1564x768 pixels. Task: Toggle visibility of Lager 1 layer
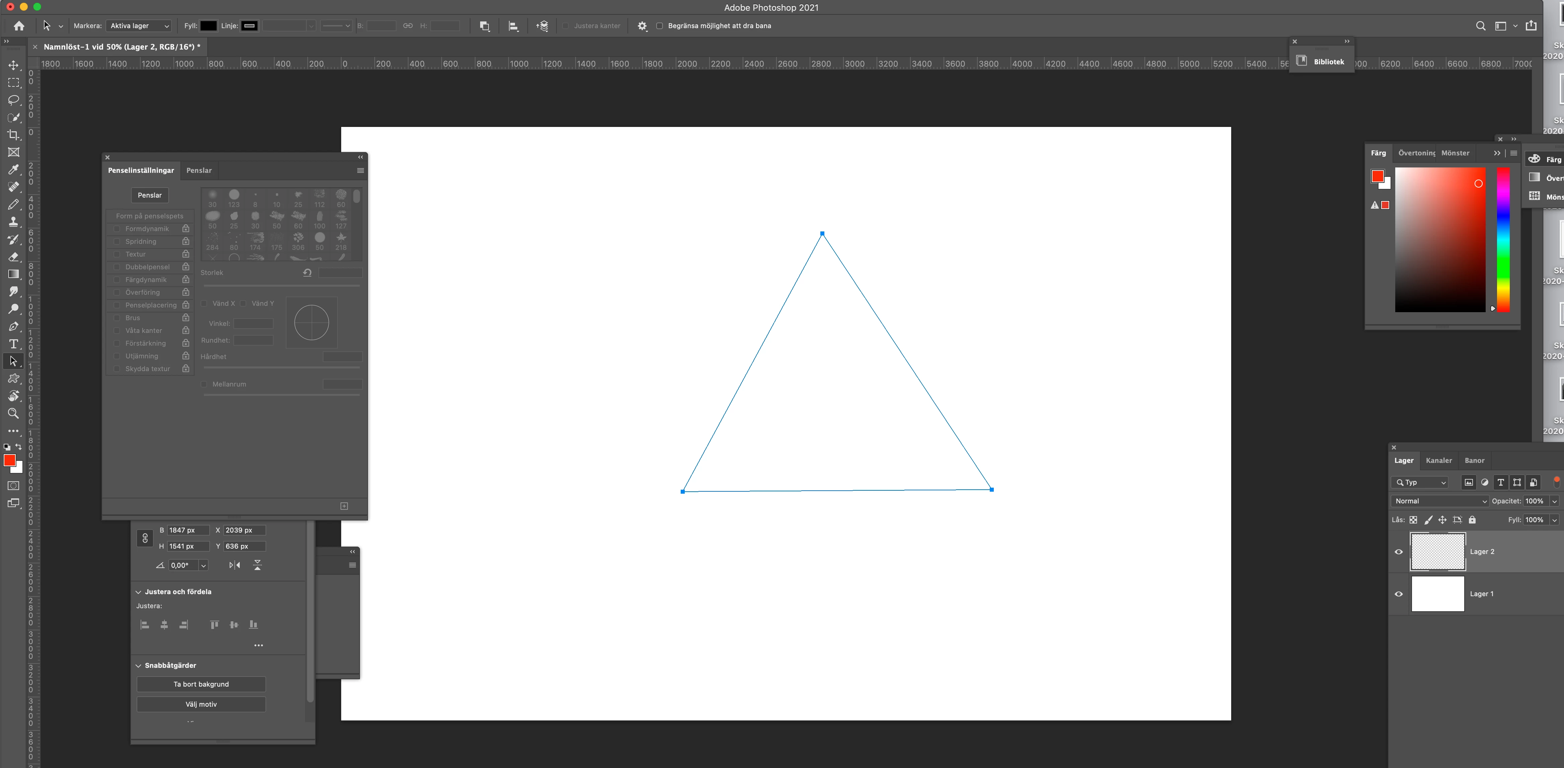(x=1399, y=594)
